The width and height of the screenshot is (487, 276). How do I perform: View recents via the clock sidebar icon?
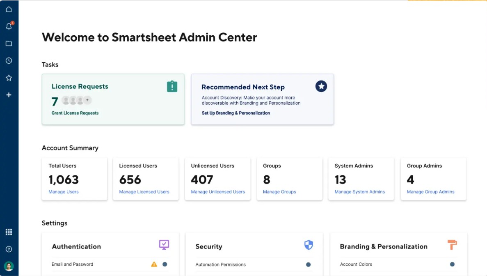click(9, 60)
